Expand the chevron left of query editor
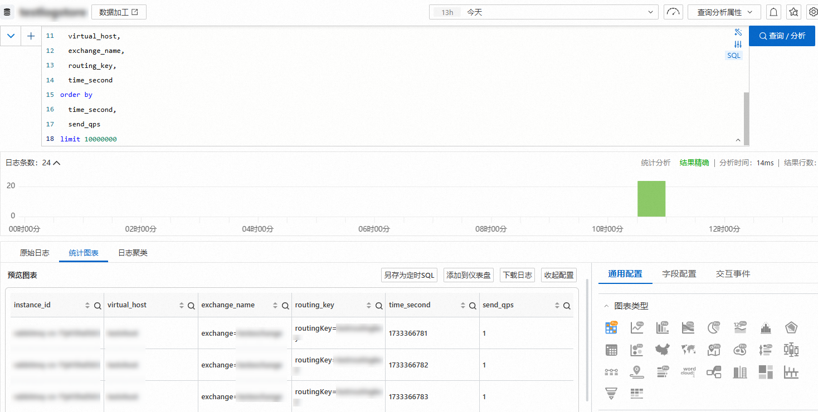Screen dimensions: 818x412 tap(11, 36)
